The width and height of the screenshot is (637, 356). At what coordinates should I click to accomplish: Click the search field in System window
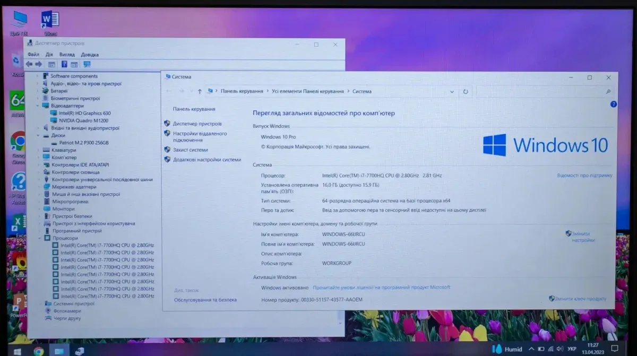[541, 92]
